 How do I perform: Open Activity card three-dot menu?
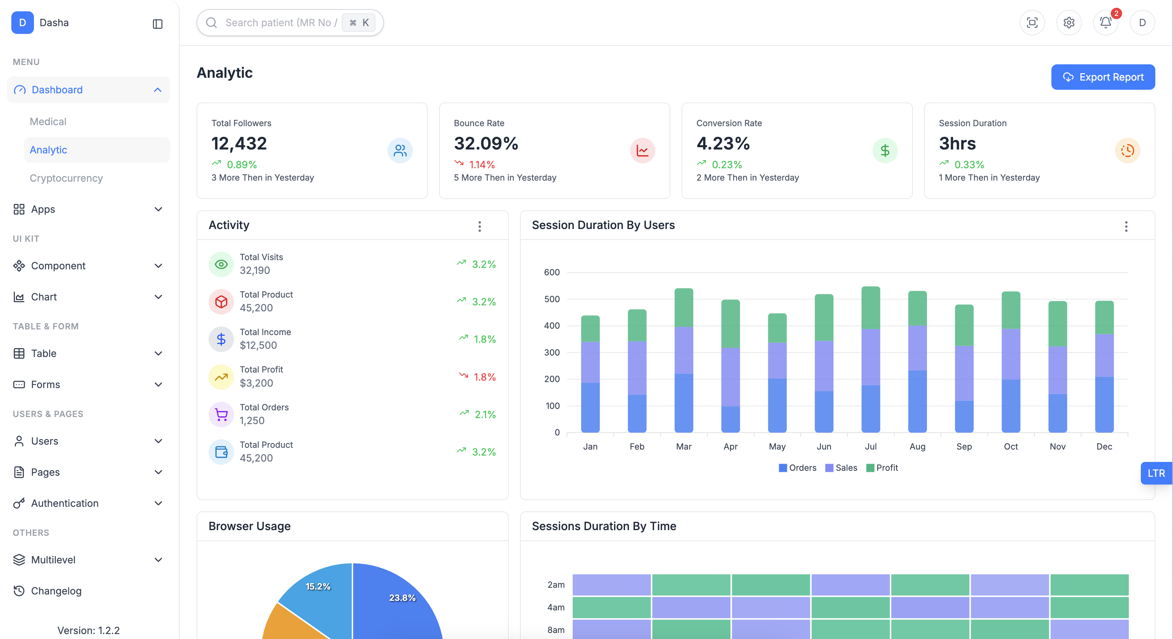(x=479, y=226)
